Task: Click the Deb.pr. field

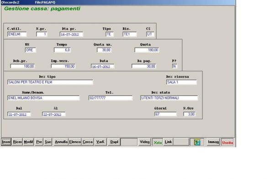Action: [23, 66]
